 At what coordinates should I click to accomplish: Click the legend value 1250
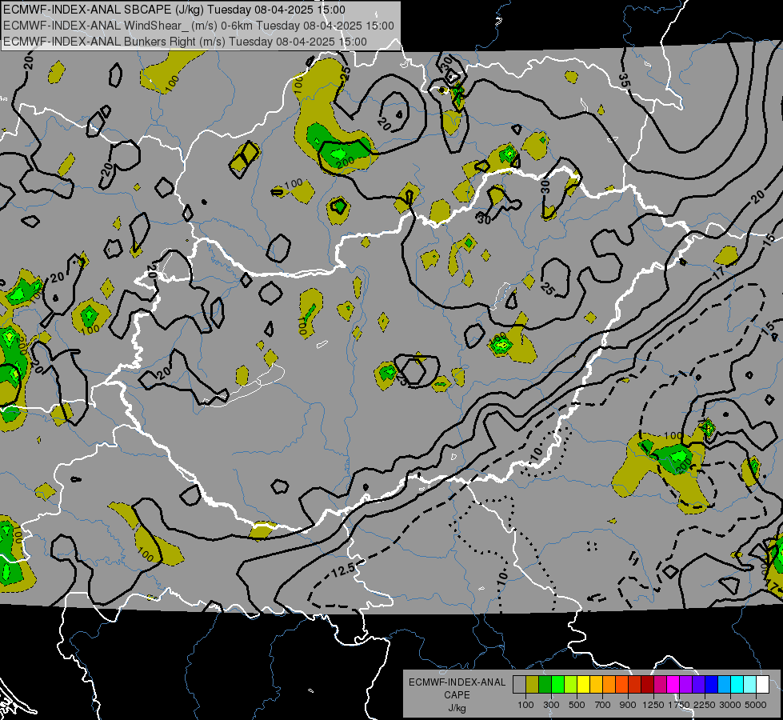[x=653, y=705]
